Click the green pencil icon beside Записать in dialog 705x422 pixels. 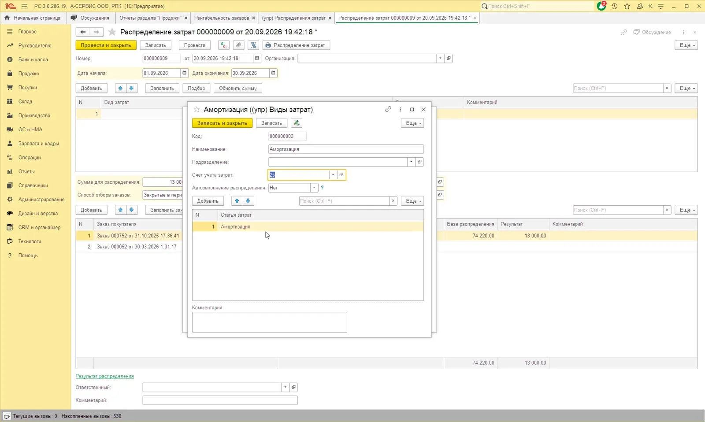tap(297, 123)
